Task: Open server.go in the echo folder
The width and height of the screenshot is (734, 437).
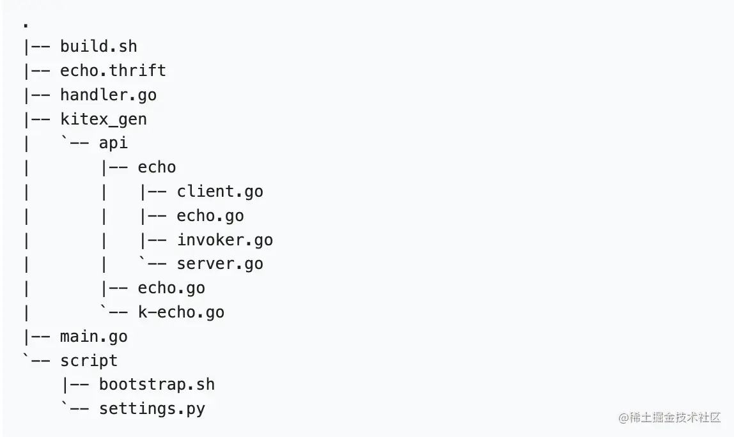Action: [x=220, y=264]
